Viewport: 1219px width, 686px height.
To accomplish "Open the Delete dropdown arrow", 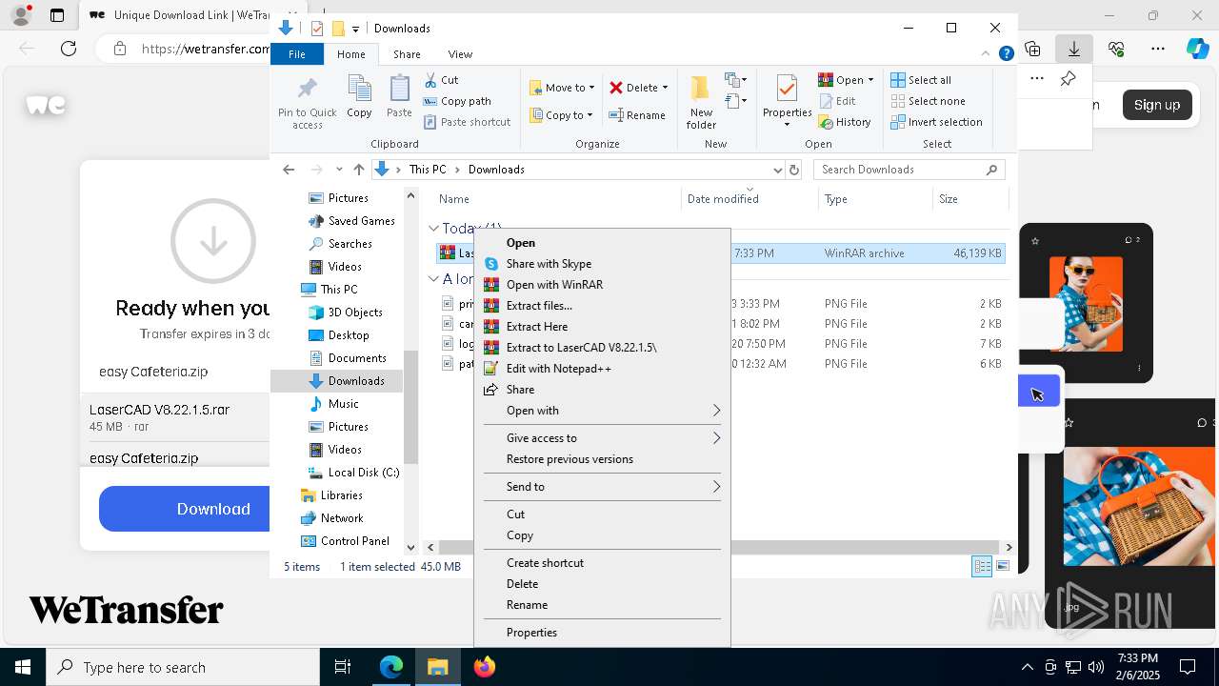I will pos(665,88).
